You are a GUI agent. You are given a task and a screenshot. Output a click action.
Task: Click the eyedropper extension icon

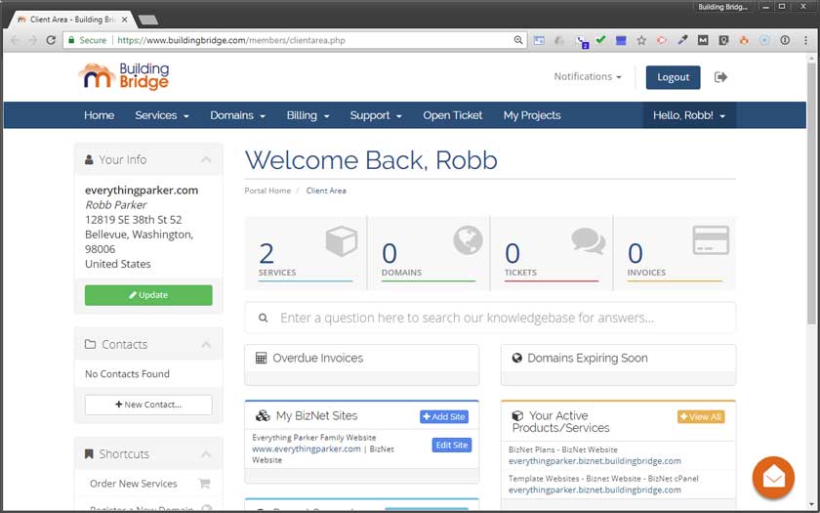point(682,40)
